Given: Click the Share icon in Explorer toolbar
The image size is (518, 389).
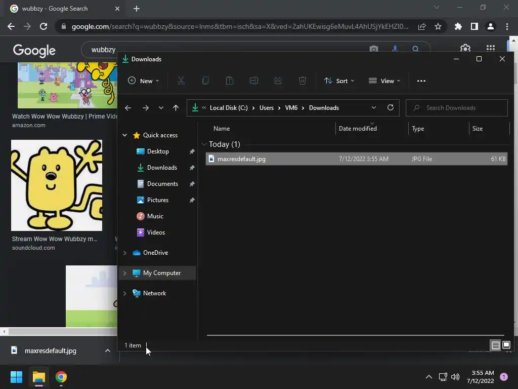Looking at the screenshot, I should point(278,81).
